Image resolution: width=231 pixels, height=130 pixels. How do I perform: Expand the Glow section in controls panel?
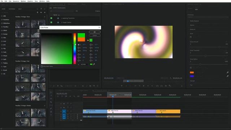tap(191, 34)
